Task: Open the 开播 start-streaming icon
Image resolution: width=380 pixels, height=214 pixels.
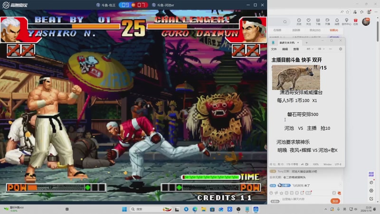Action: 327,21
